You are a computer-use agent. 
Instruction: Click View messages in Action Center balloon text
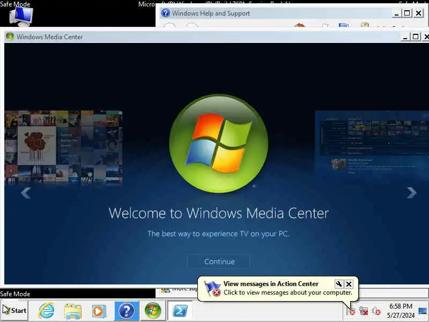click(x=271, y=284)
